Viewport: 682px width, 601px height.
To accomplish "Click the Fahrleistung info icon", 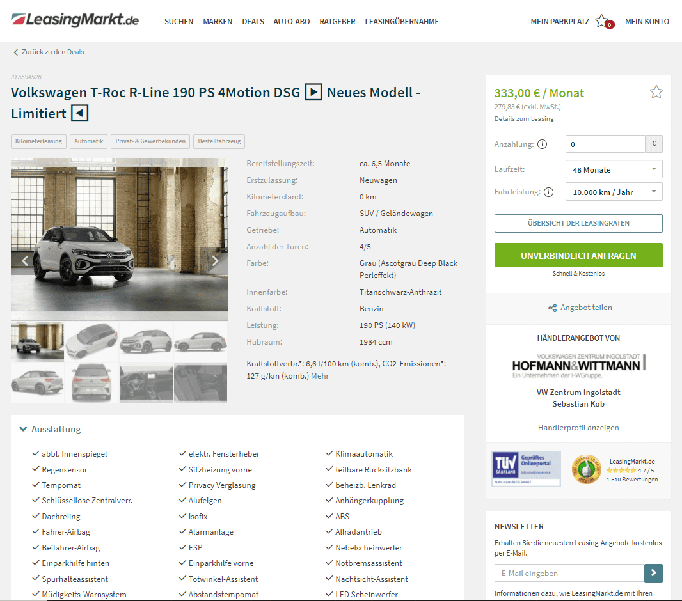I will pyautogui.click(x=549, y=192).
